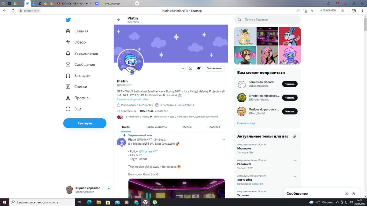Open Microsoft Edge from taskbar
Viewport: 367px width, 206px height.
pos(89,202)
